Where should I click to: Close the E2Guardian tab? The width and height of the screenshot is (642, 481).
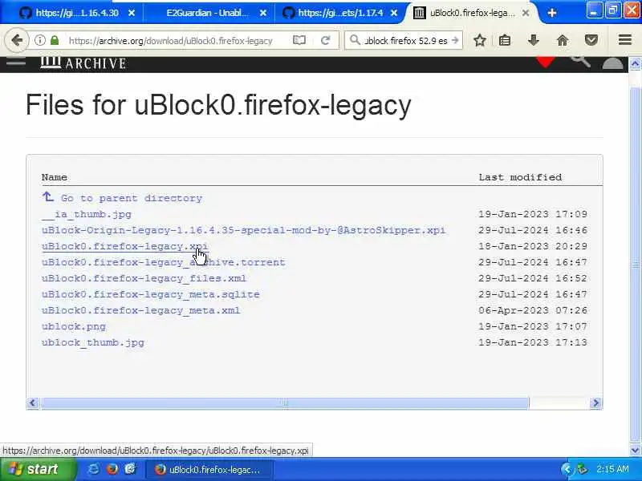click(x=263, y=13)
